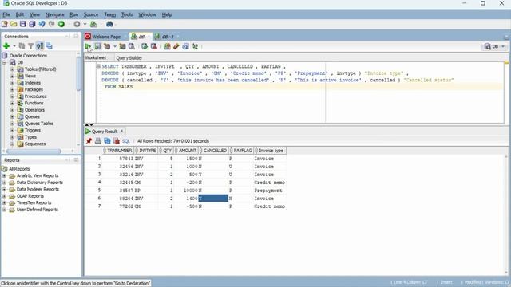Image resolution: width=511 pixels, height=287 pixels.
Task: Click the binoculars Find DB Object icon
Action: pos(109,24)
